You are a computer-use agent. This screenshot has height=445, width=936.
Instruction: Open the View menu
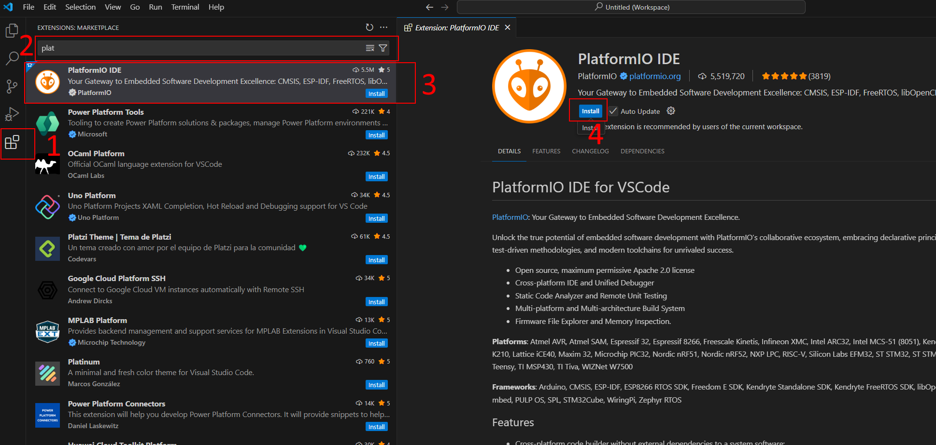click(x=113, y=7)
